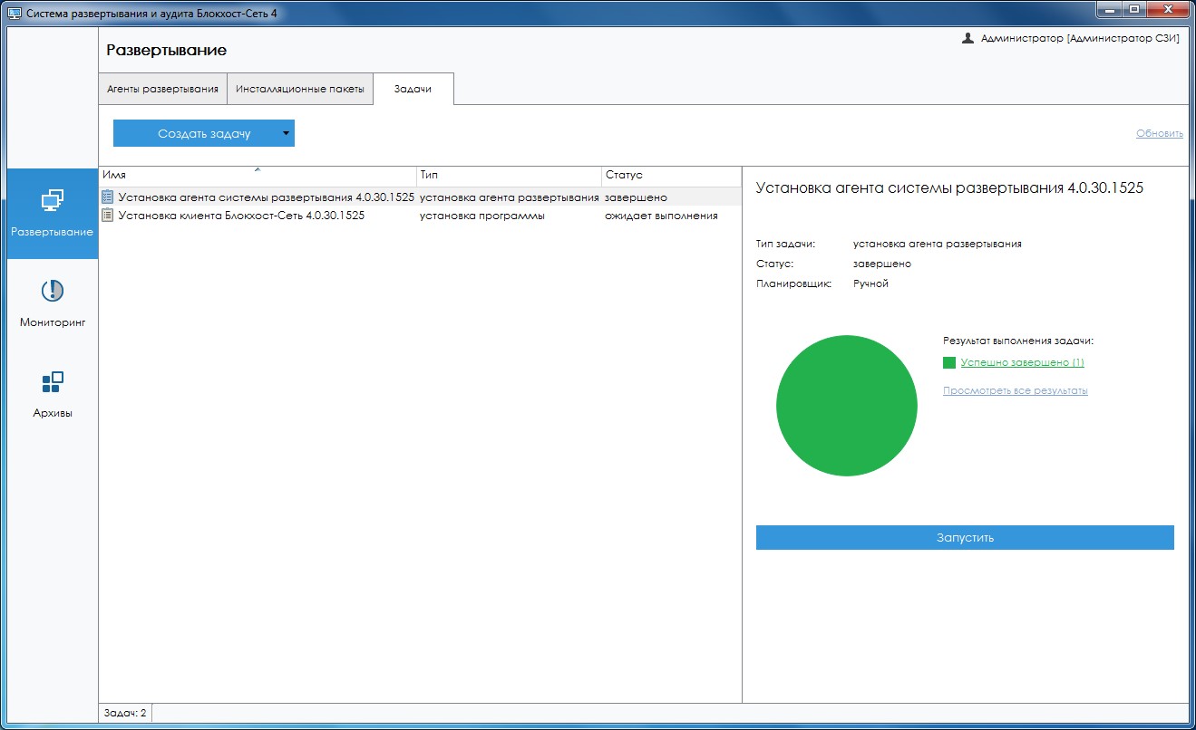Select the Задачи tab
Screen dimensions: 1196x730
[413, 90]
